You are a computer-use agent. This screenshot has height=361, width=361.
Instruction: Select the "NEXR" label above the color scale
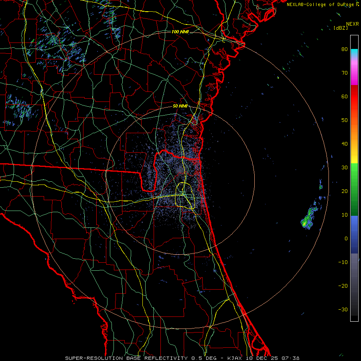[353, 24]
